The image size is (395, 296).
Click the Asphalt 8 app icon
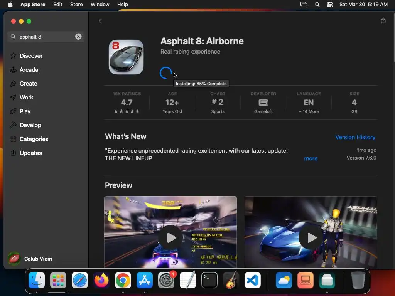(126, 57)
